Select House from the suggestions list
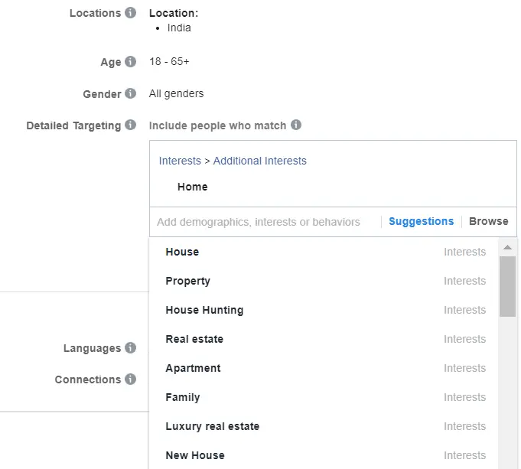521x469 pixels. click(182, 252)
